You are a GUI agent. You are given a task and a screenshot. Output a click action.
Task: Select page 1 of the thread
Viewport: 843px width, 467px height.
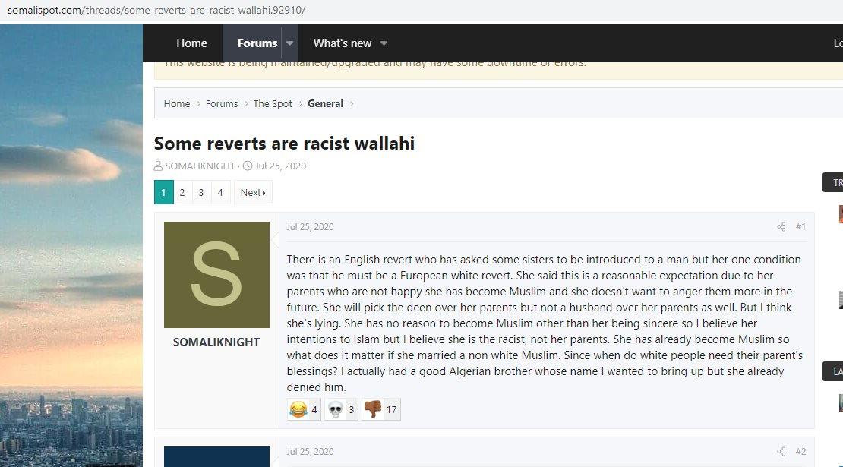click(164, 192)
